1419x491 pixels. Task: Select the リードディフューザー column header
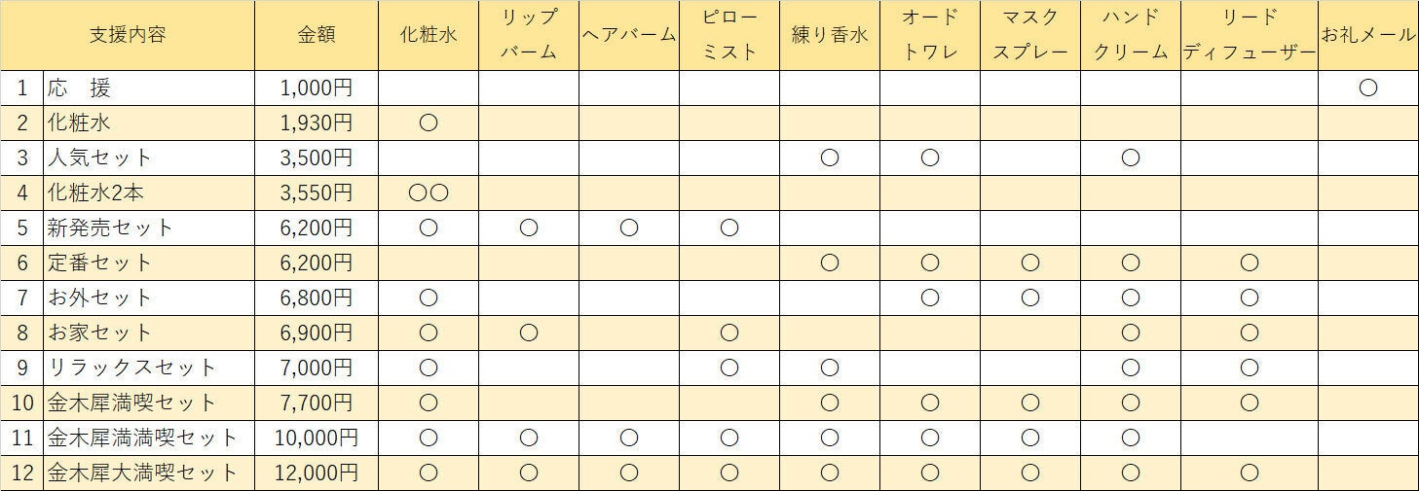point(1249,35)
